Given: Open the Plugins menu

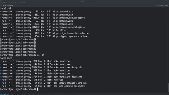Looking at the screenshot, I should click(x=17, y=3).
